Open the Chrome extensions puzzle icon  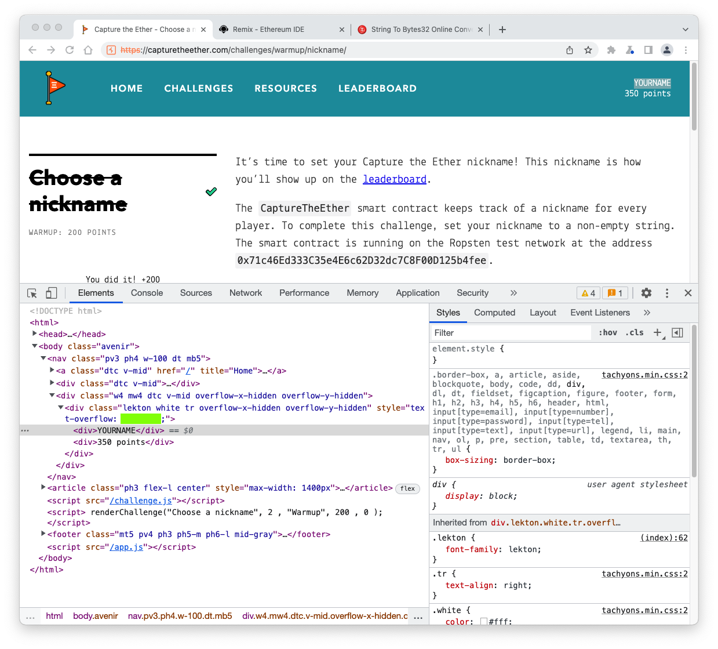click(611, 50)
